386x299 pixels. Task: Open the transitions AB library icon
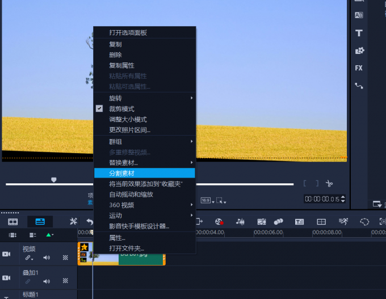[x=359, y=15]
